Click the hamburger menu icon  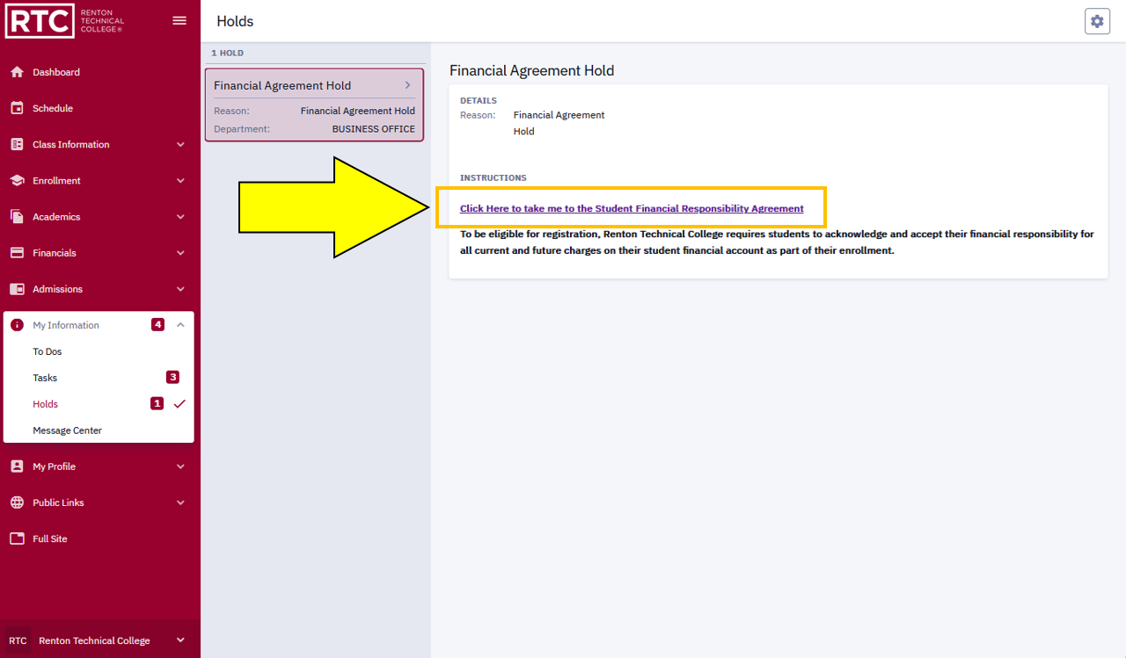(179, 20)
